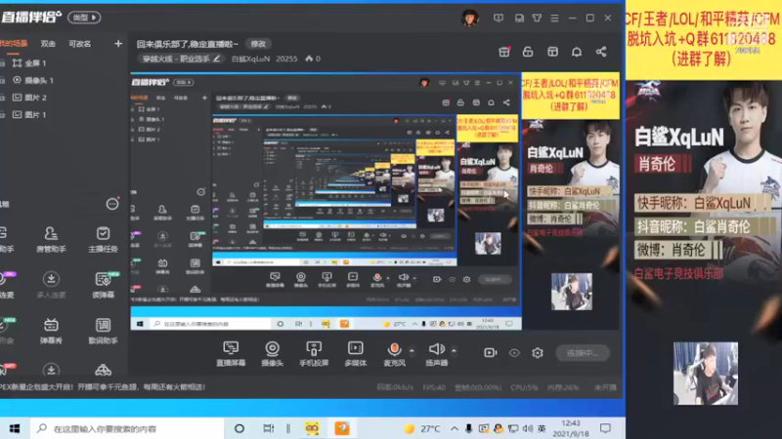Open the layout panel icon
The image size is (782, 439).
[x=552, y=52]
